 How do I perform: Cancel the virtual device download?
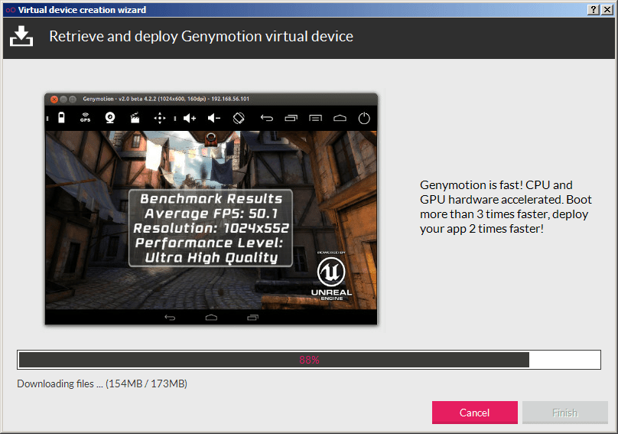click(x=474, y=413)
